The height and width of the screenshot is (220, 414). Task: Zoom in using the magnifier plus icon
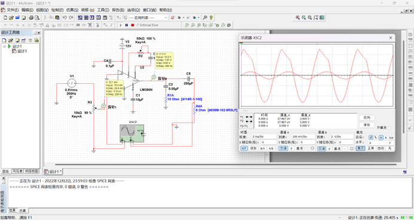[x=297, y=18]
